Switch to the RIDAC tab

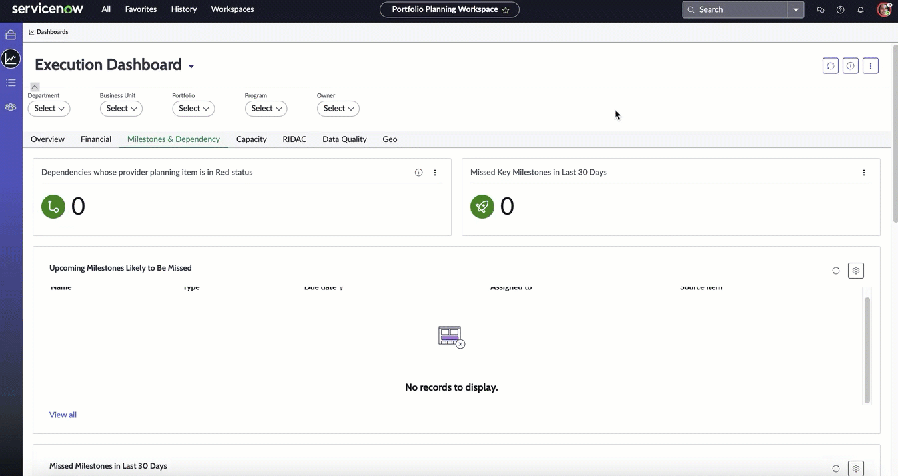(294, 139)
